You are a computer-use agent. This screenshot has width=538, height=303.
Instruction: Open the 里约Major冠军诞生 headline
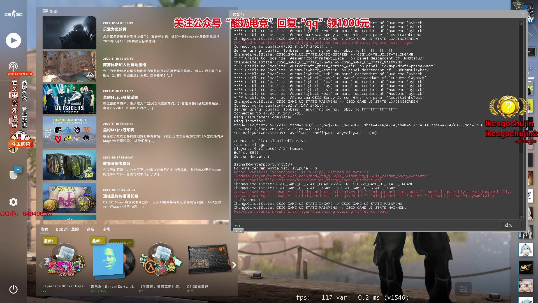tap(120, 97)
